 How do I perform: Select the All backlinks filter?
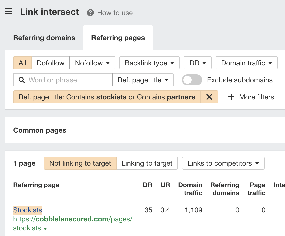point(22,63)
